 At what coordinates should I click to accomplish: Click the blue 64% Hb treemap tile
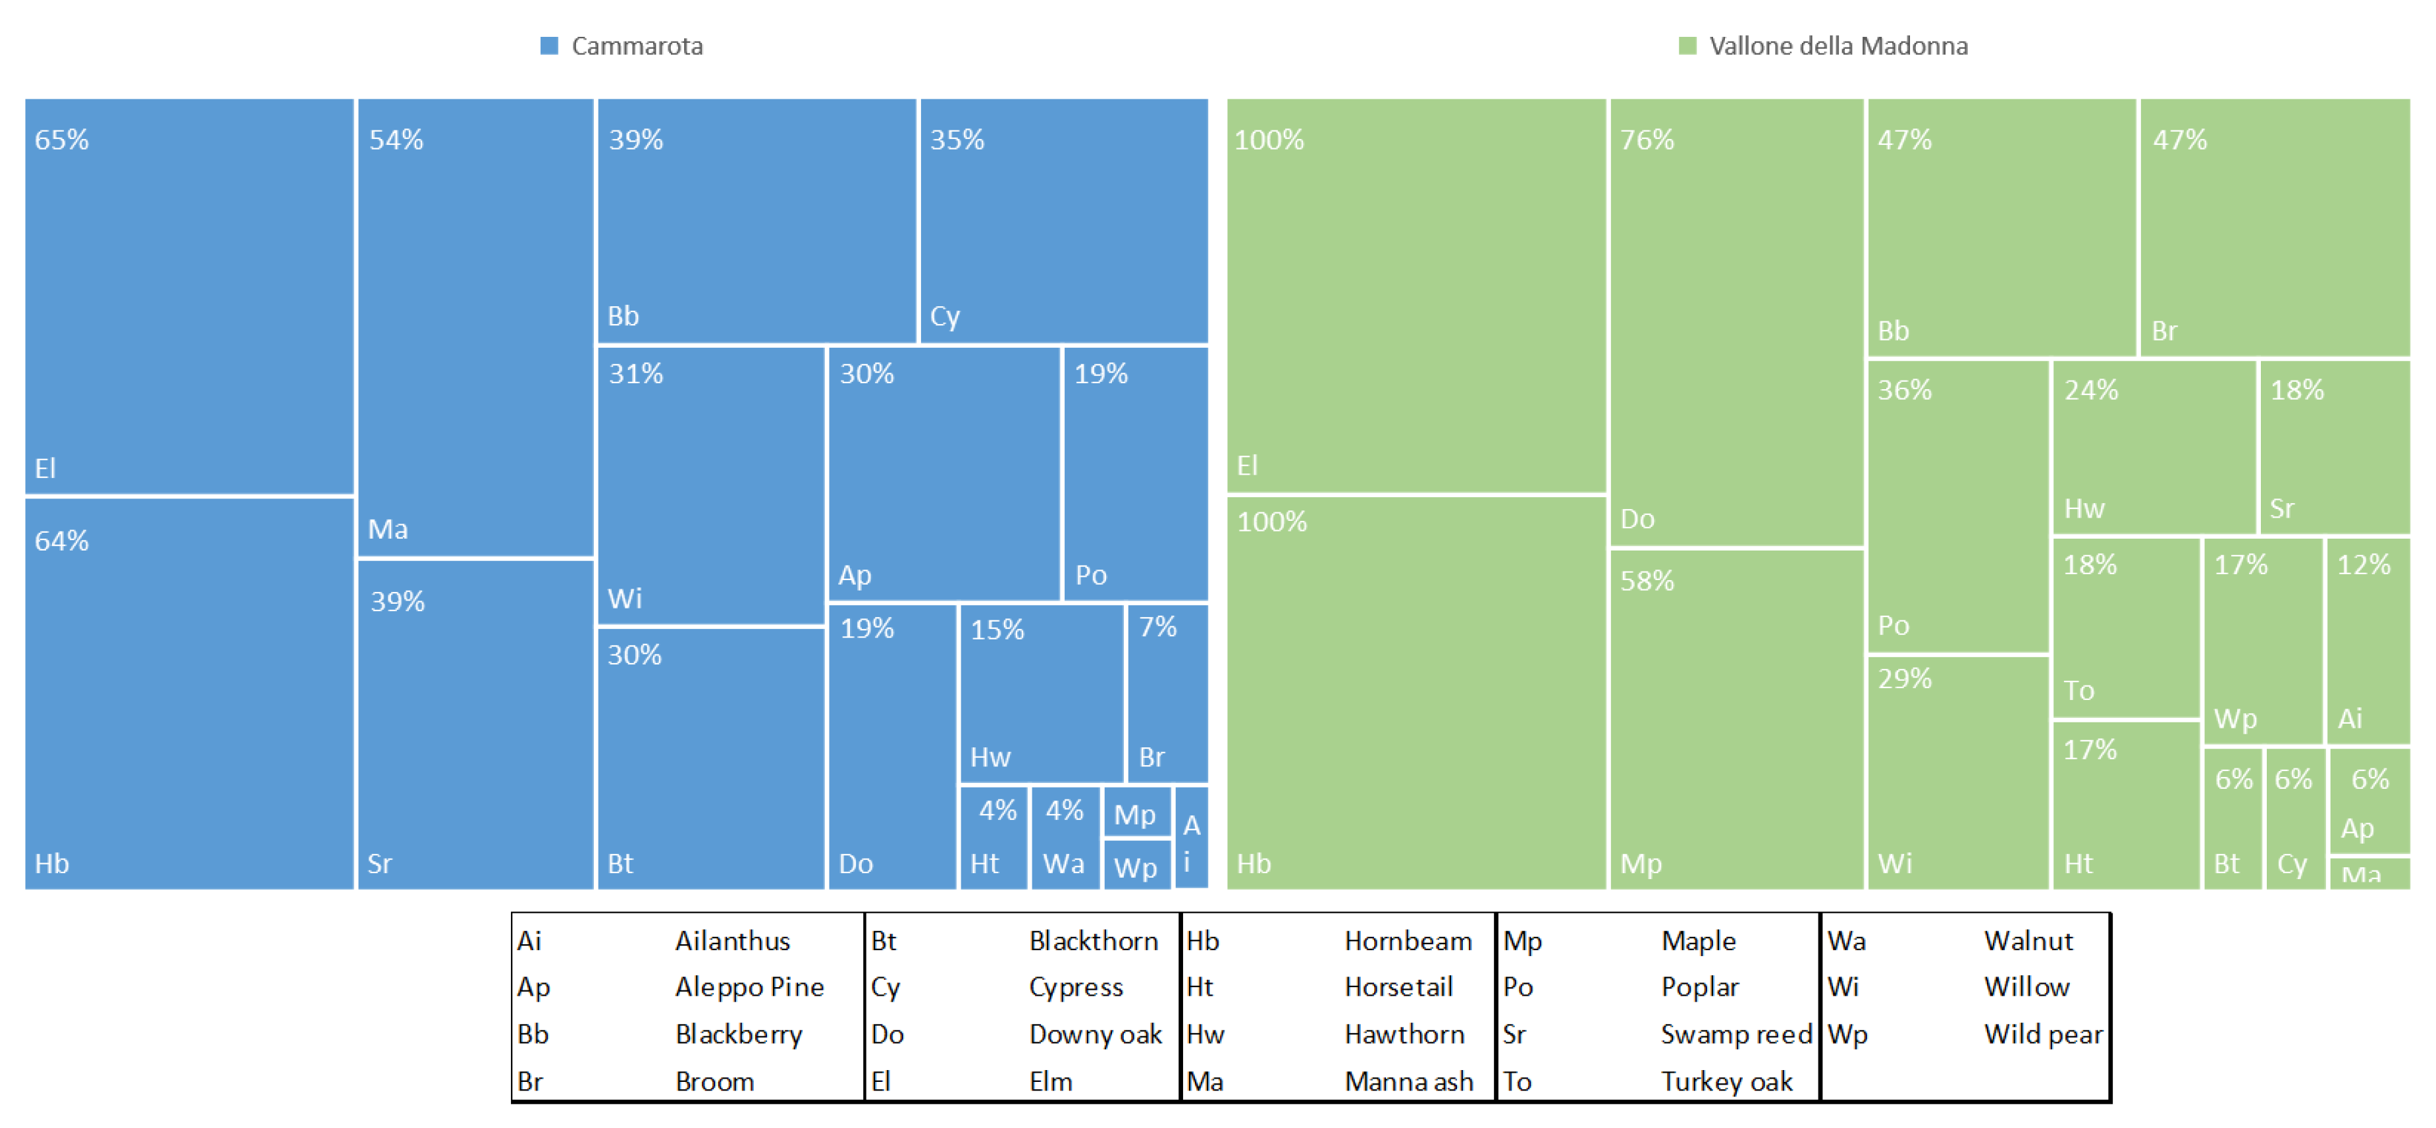click(189, 693)
